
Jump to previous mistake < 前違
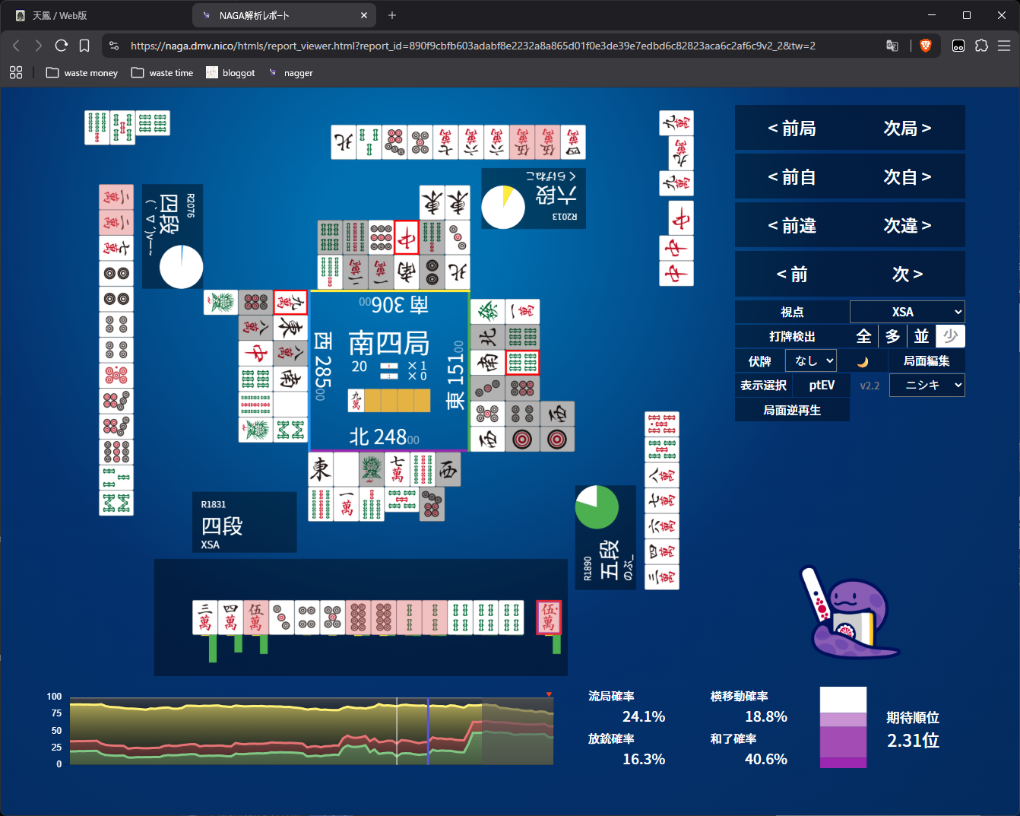[x=792, y=226]
